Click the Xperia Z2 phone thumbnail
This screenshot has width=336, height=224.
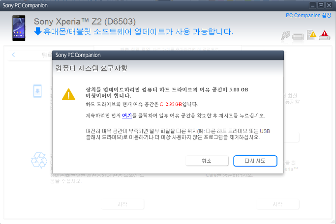pos(19,28)
